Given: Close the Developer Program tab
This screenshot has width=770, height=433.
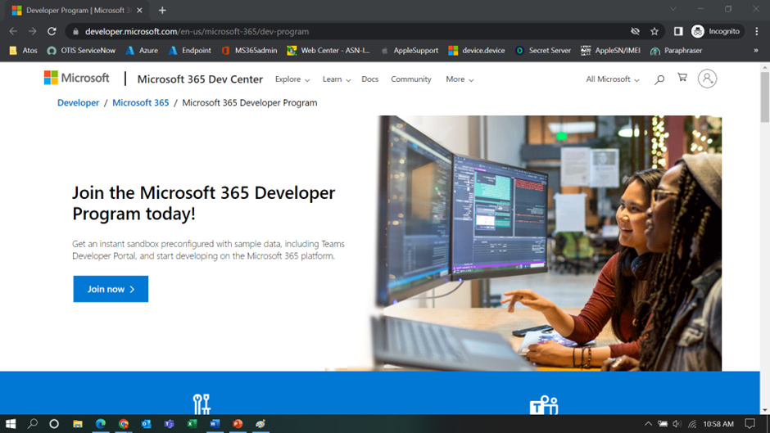Looking at the screenshot, I should [139, 11].
